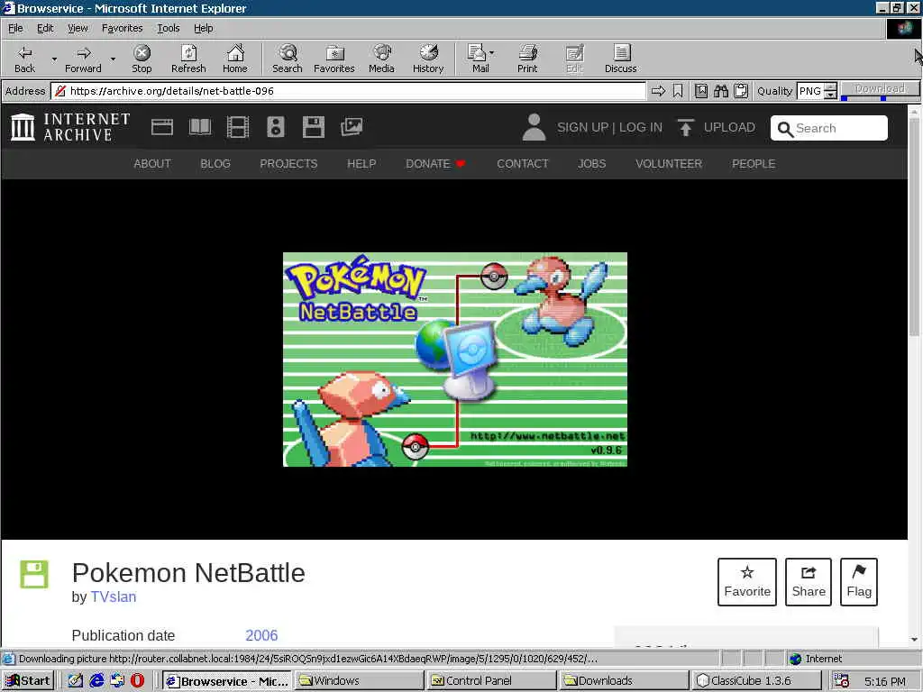Refresh the current page

pos(188,59)
